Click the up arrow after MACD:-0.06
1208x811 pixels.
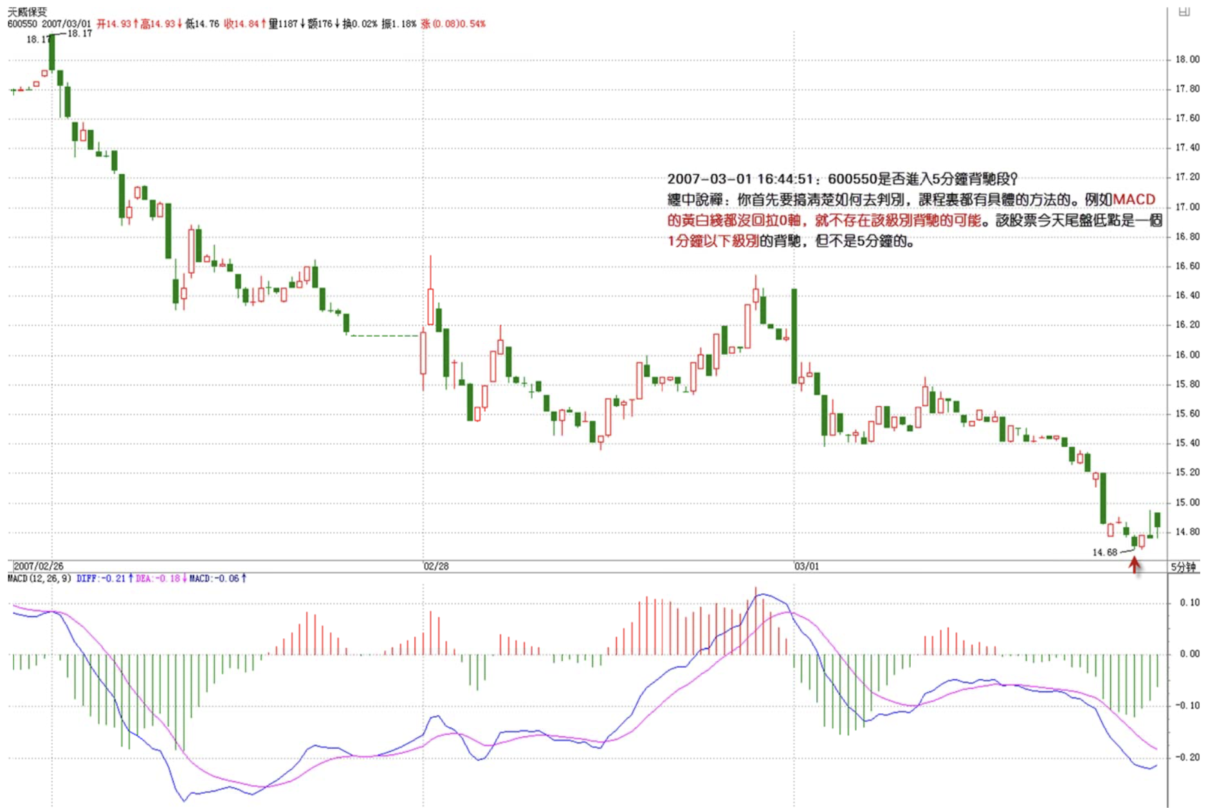coord(244,578)
